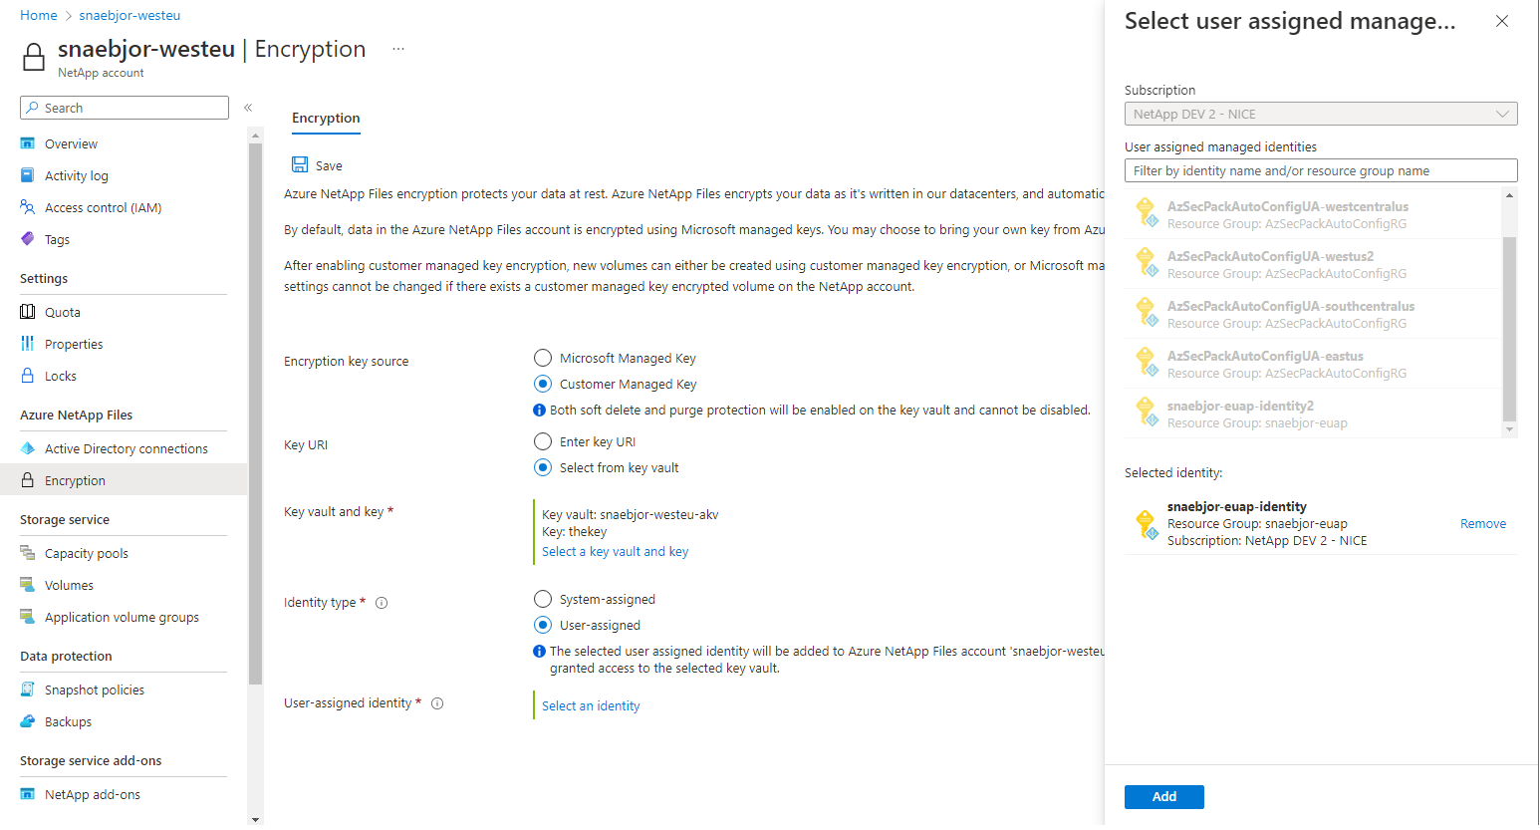1540x830 pixels.
Task: Choose the Enter key URI radio button
Action: pyautogui.click(x=543, y=441)
